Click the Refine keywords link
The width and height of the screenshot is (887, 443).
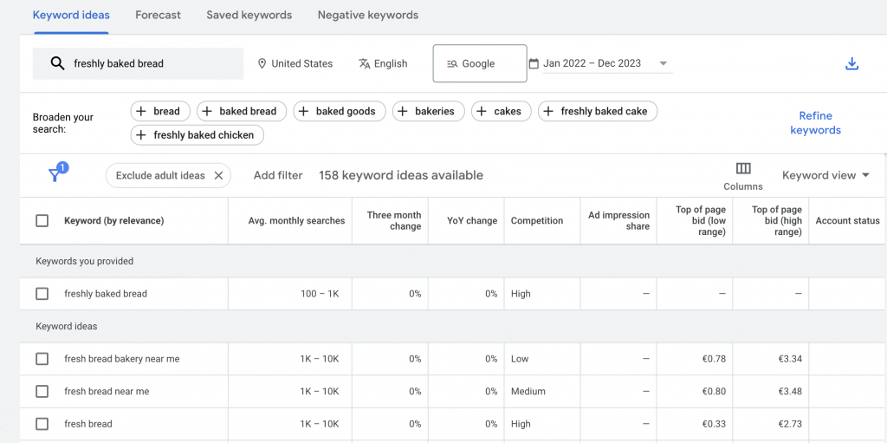pos(815,123)
